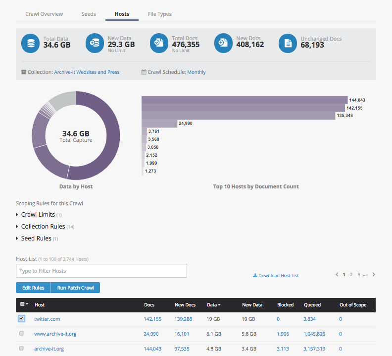
Task: Click the 144,043 bar in hosts chart
Action: pos(244,100)
